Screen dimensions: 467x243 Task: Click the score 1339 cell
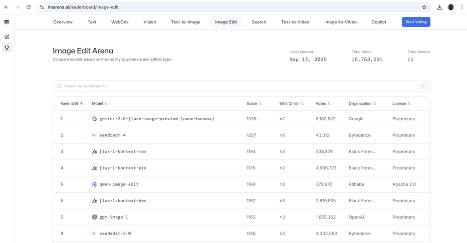click(251, 119)
